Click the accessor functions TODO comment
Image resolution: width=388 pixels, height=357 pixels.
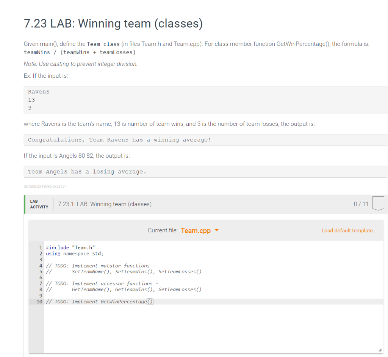102,283
